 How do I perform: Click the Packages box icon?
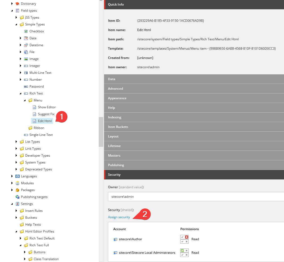(18, 190)
